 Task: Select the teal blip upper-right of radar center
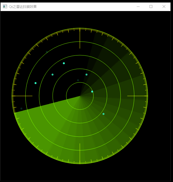click(x=86, y=74)
